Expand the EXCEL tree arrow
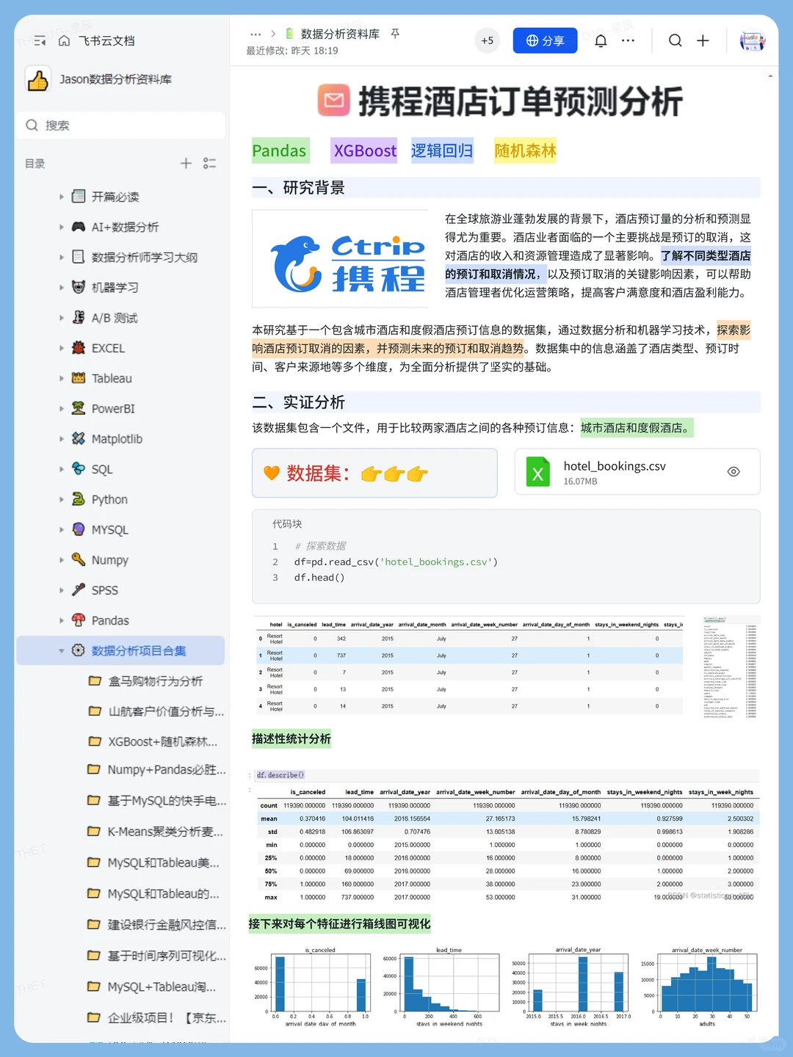The height and width of the screenshot is (1057, 793). 62,348
